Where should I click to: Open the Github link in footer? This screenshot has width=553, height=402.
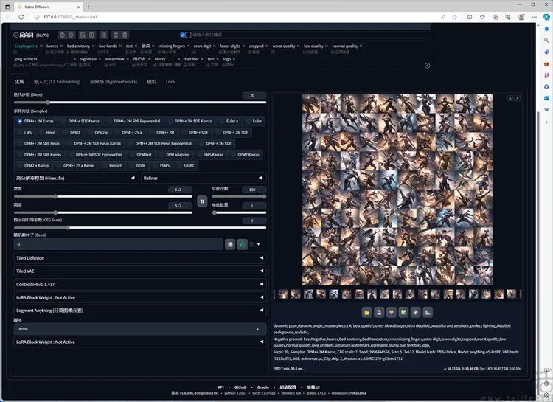point(240,387)
